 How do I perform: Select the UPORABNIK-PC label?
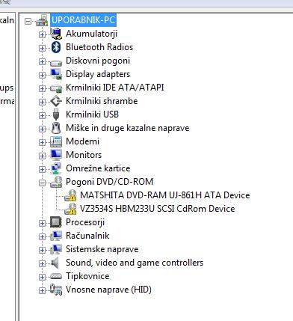(x=83, y=20)
